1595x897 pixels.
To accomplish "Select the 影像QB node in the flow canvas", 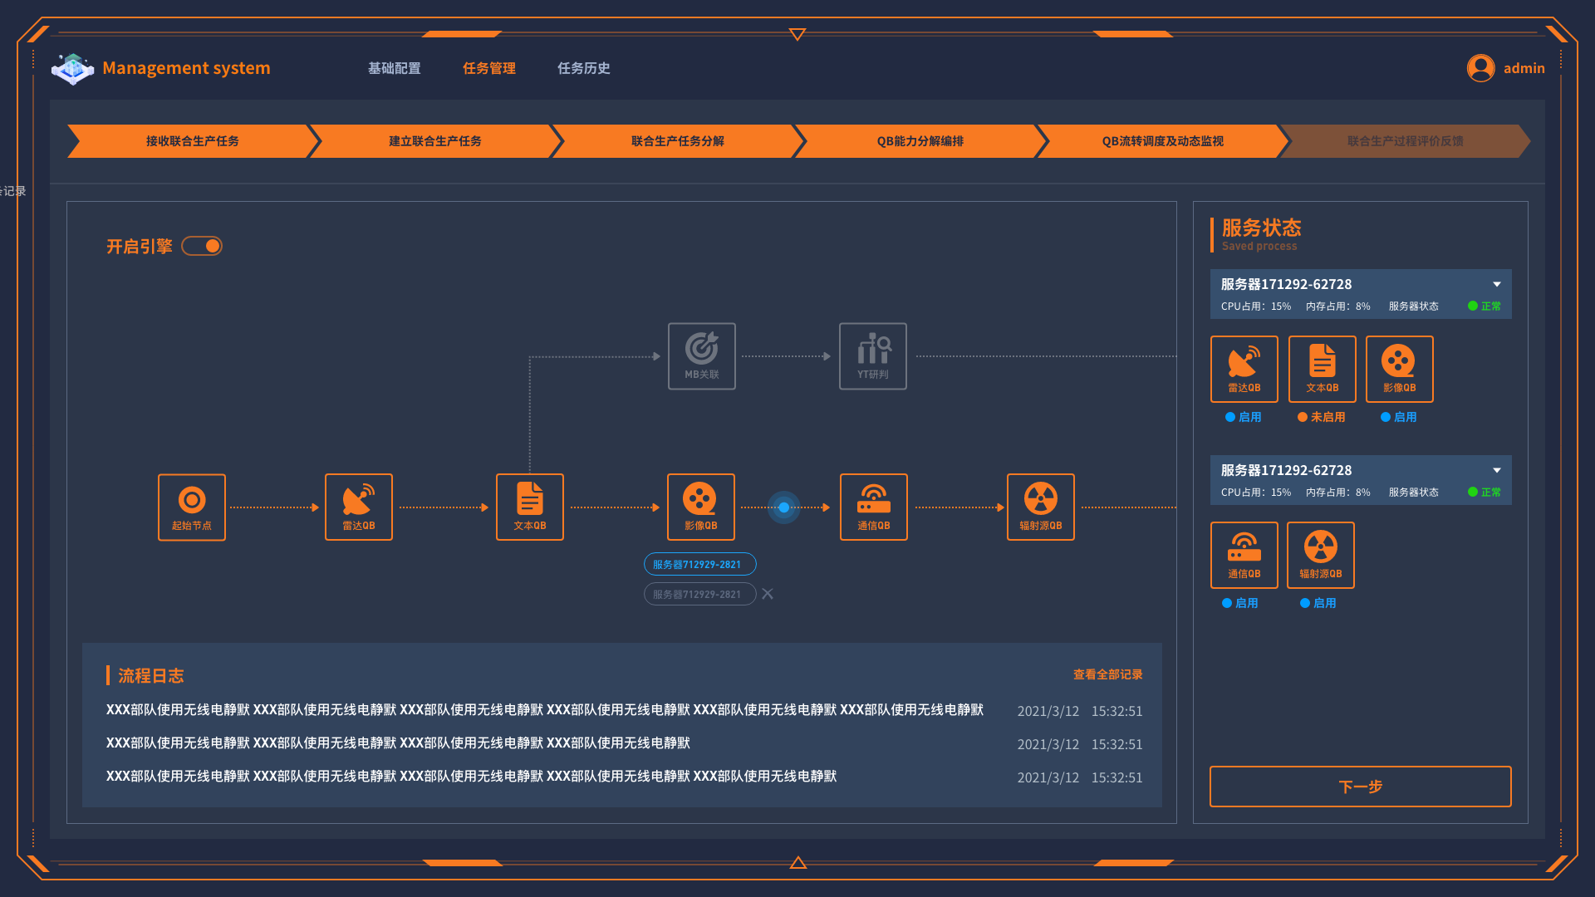I will [x=701, y=507].
